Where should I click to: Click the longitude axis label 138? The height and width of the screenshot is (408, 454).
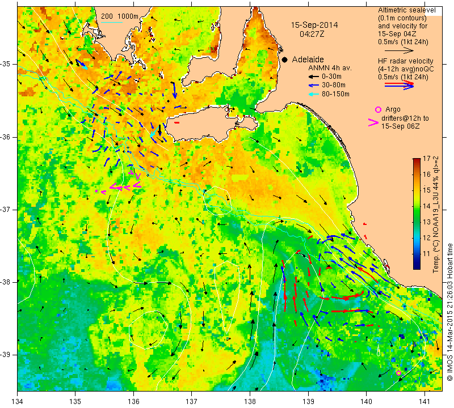click(x=250, y=402)
